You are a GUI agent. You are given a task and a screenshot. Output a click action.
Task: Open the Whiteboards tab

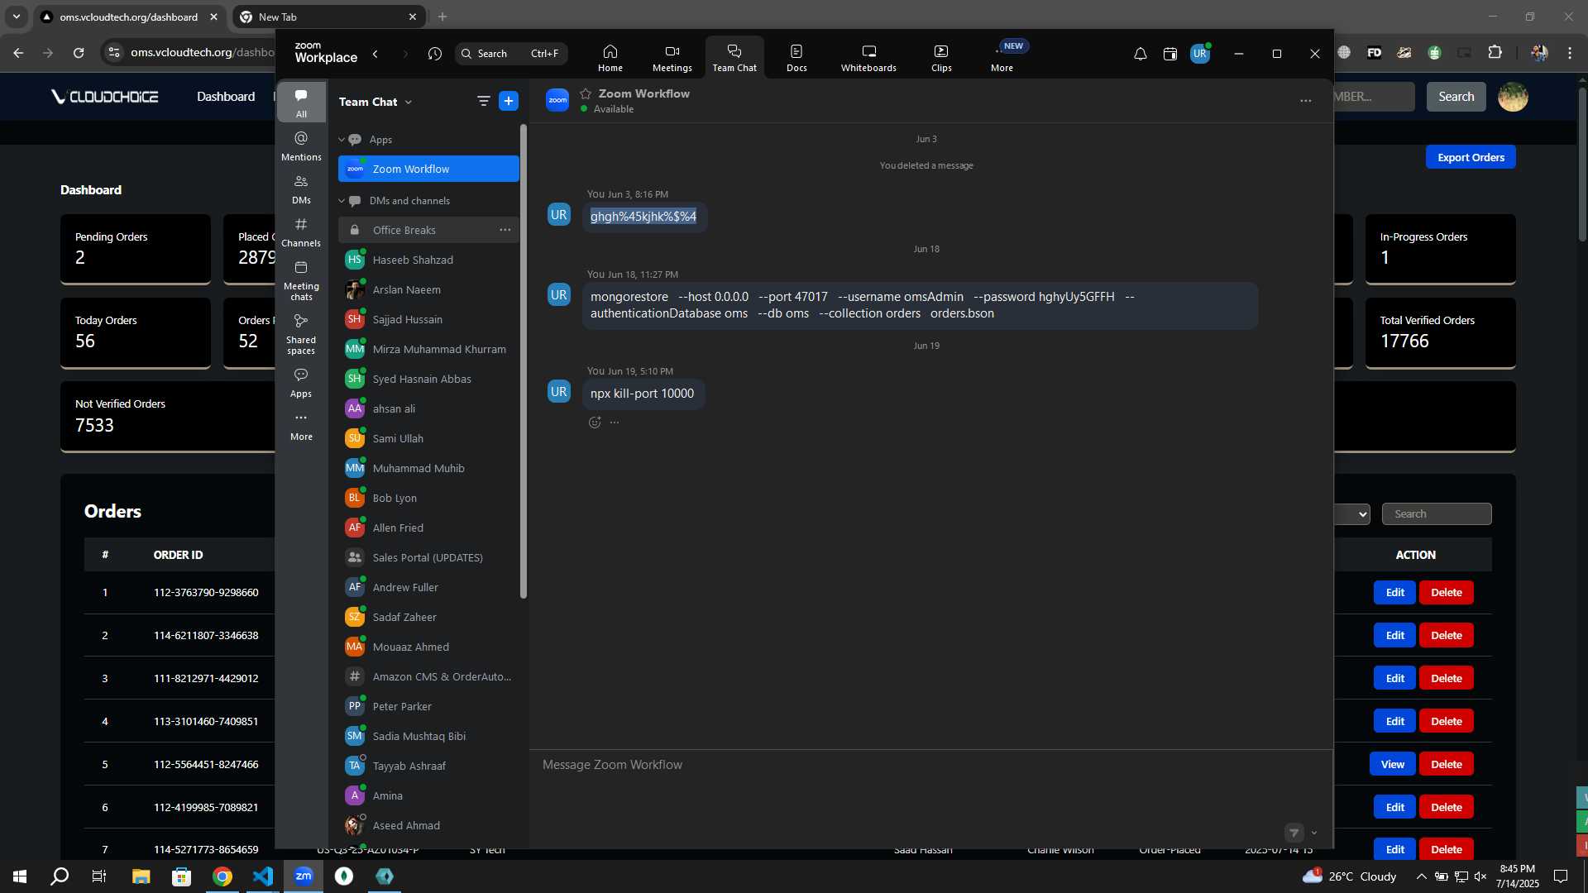[868, 57]
